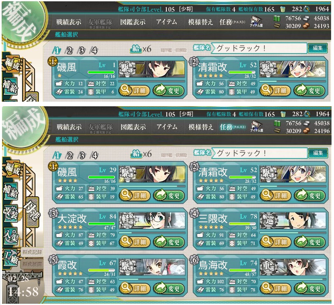This screenshot has height=305, width=334.
Task: Click 編集 edit fleet name button in lower panel
Action: point(318,153)
